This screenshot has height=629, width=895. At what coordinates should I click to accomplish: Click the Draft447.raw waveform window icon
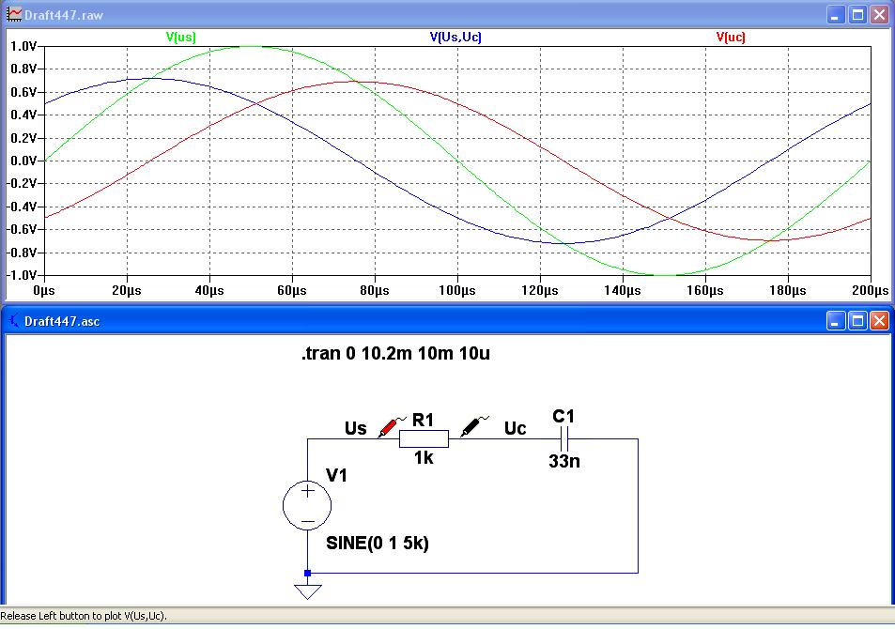pyautogui.click(x=14, y=14)
